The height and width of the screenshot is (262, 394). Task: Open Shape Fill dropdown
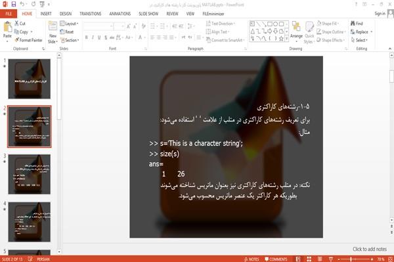pos(328,24)
